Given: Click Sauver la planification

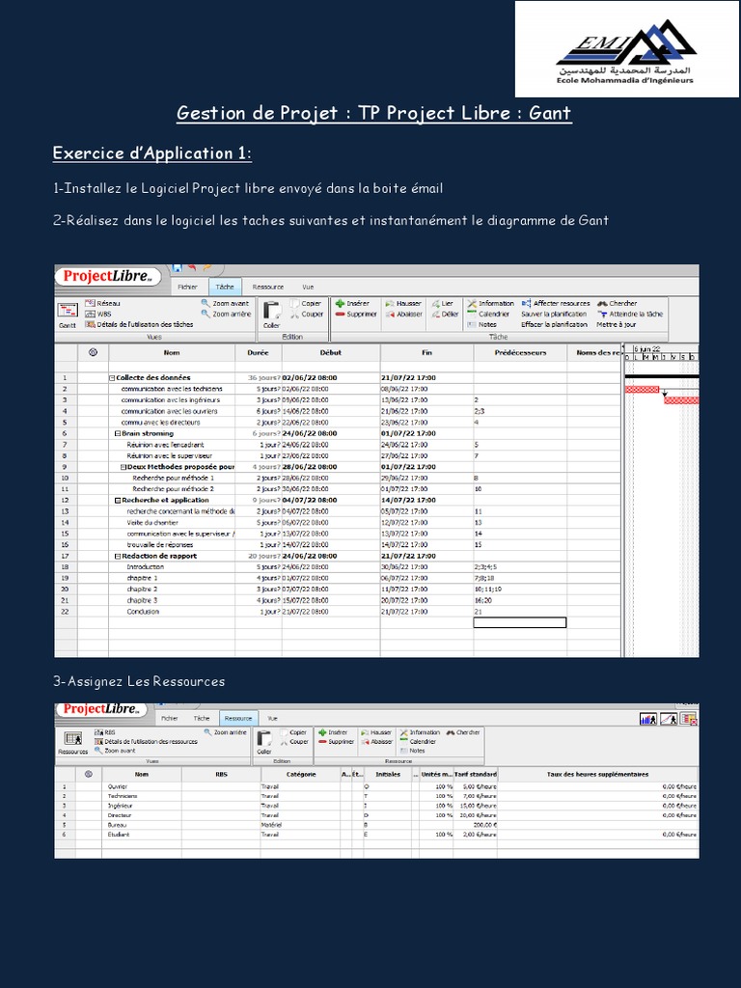Looking at the screenshot, I should pyautogui.click(x=554, y=314).
